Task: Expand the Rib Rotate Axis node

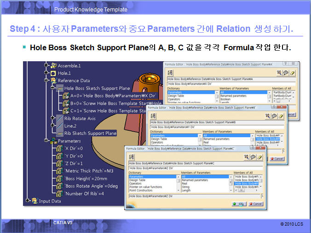Action: [53, 118]
